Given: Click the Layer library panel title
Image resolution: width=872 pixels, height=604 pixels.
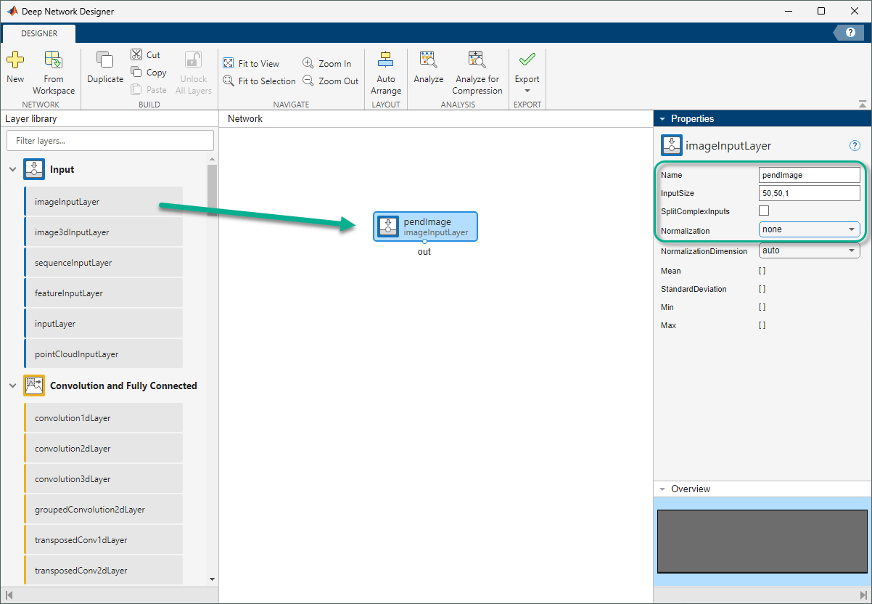Looking at the screenshot, I should click(31, 118).
